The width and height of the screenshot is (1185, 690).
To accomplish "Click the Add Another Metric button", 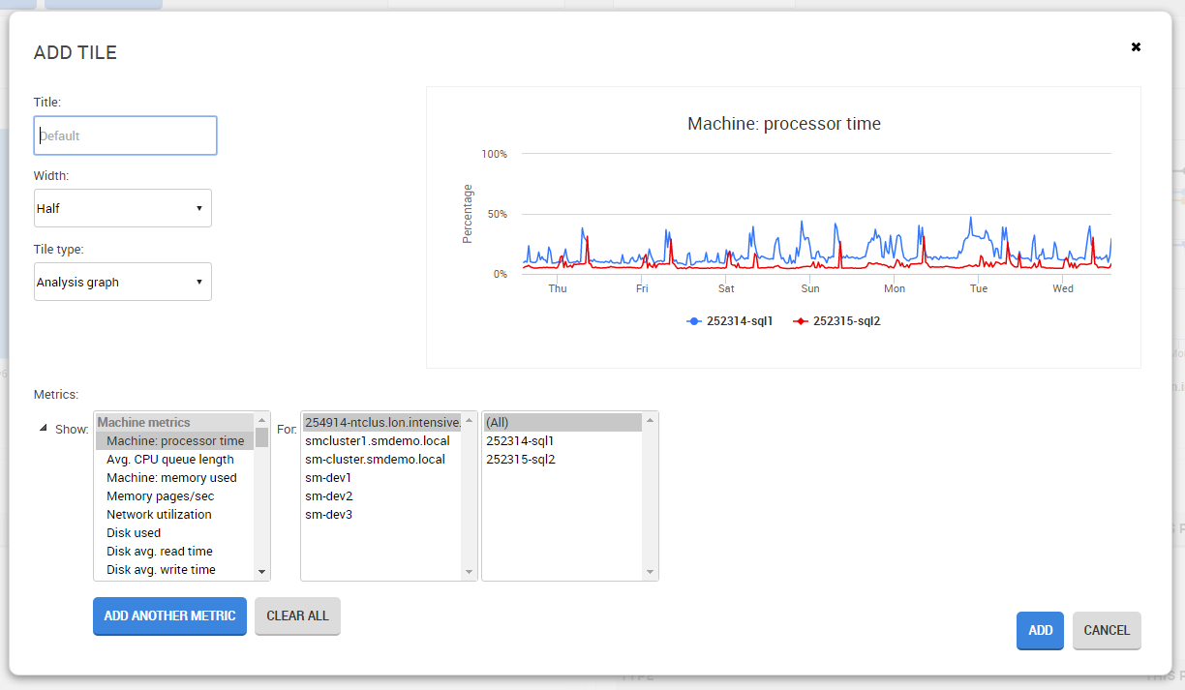I will pyautogui.click(x=169, y=616).
